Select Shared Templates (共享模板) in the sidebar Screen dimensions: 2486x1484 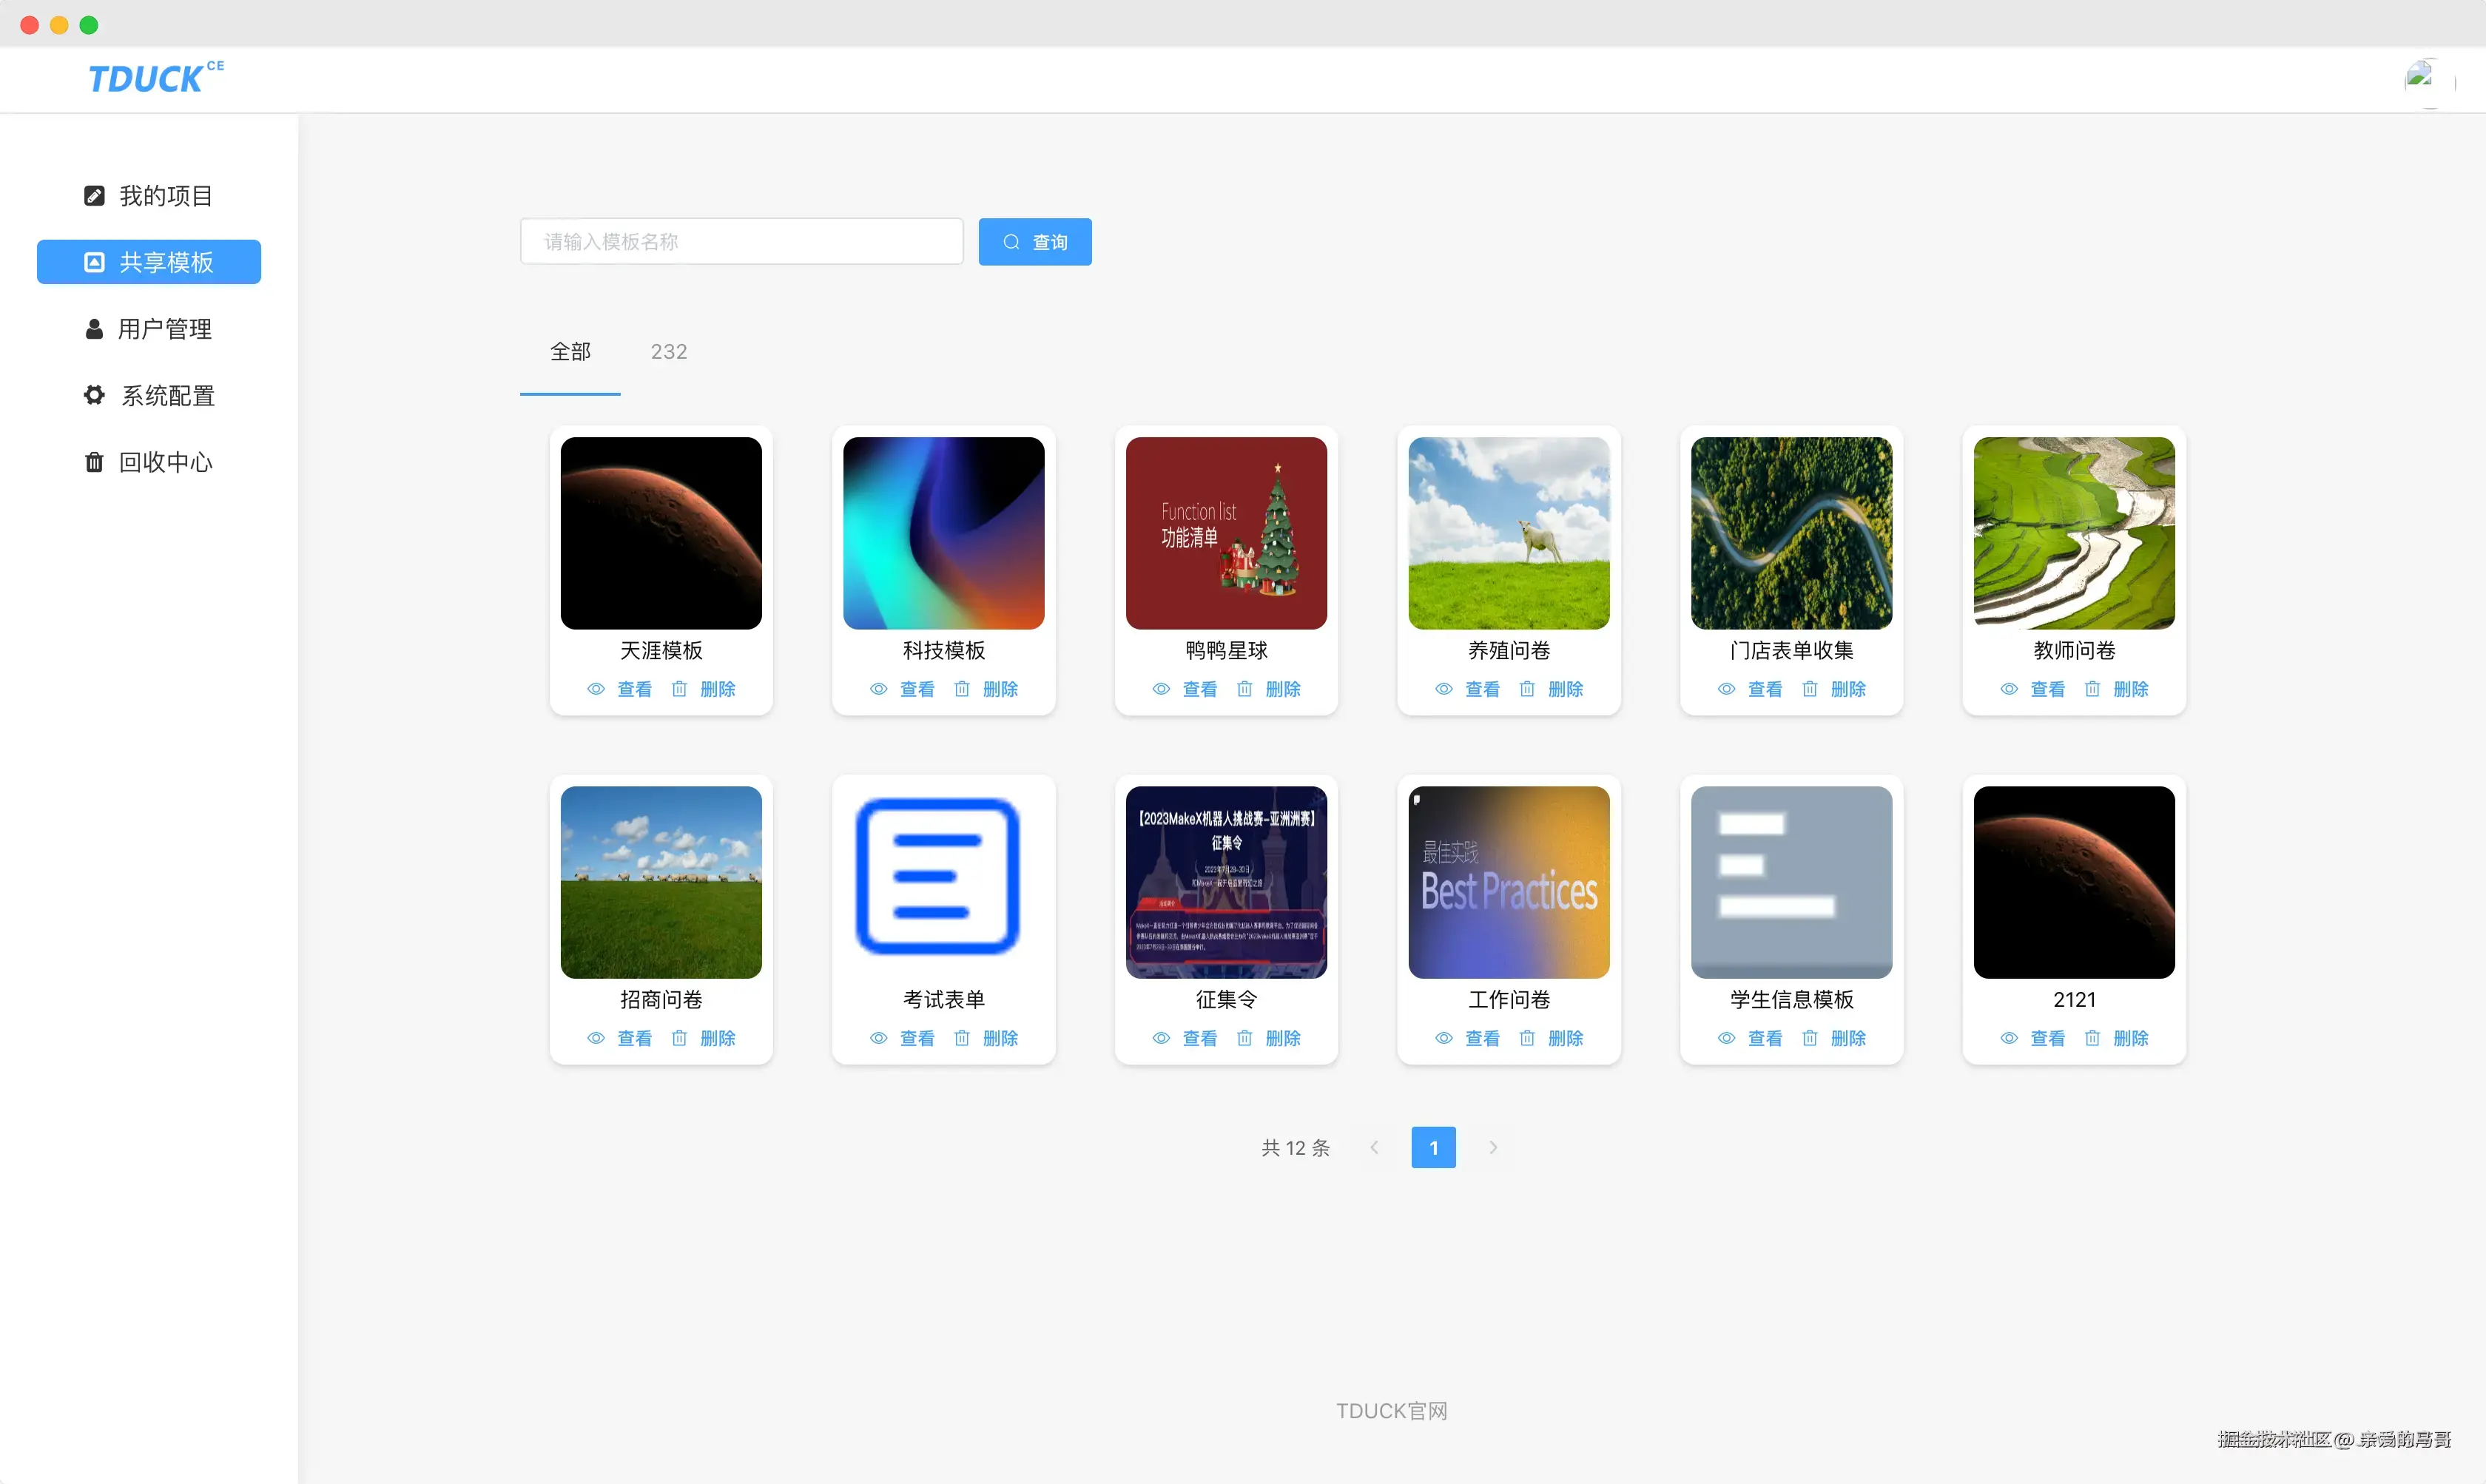pyautogui.click(x=149, y=262)
